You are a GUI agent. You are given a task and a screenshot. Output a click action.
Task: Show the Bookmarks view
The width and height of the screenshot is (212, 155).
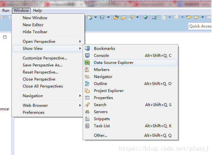[130, 49]
